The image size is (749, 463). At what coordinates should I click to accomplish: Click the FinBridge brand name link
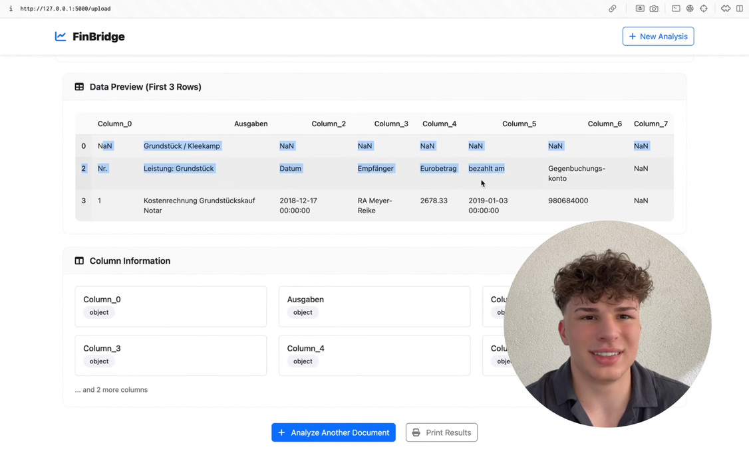[x=98, y=37]
